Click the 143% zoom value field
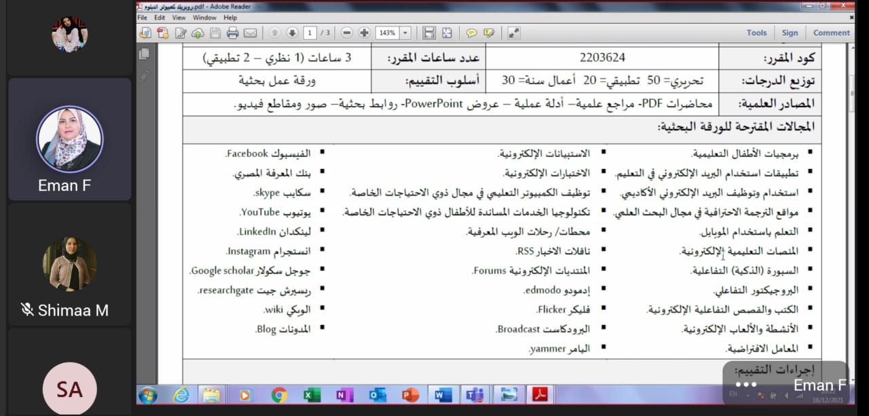Image resolution: width=869 pixels, height=416 pixels. [388, 33]
